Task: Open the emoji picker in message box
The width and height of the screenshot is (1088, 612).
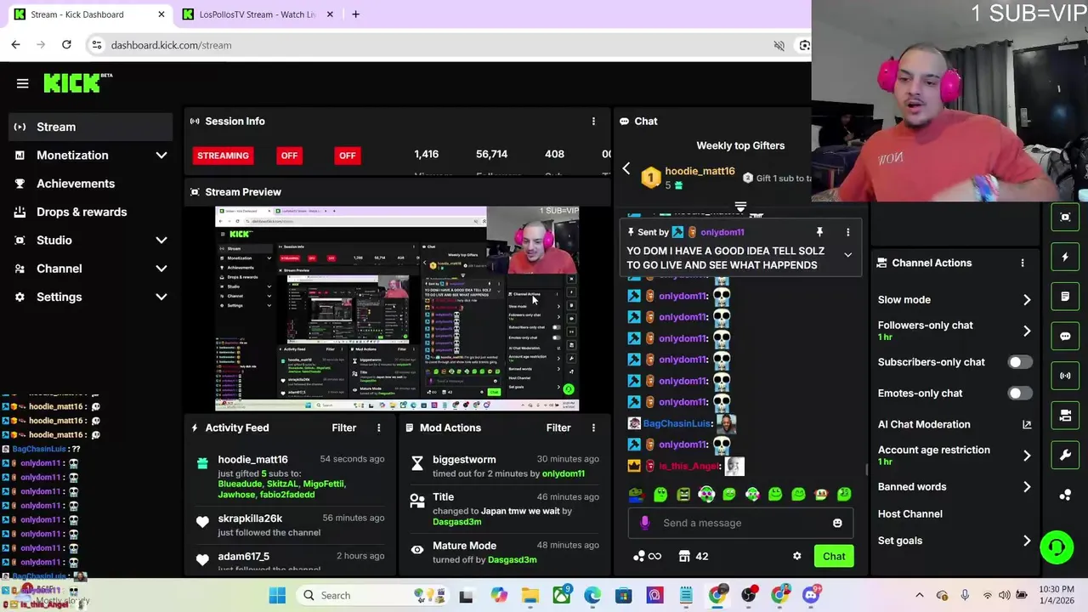Action: [837, 523]
